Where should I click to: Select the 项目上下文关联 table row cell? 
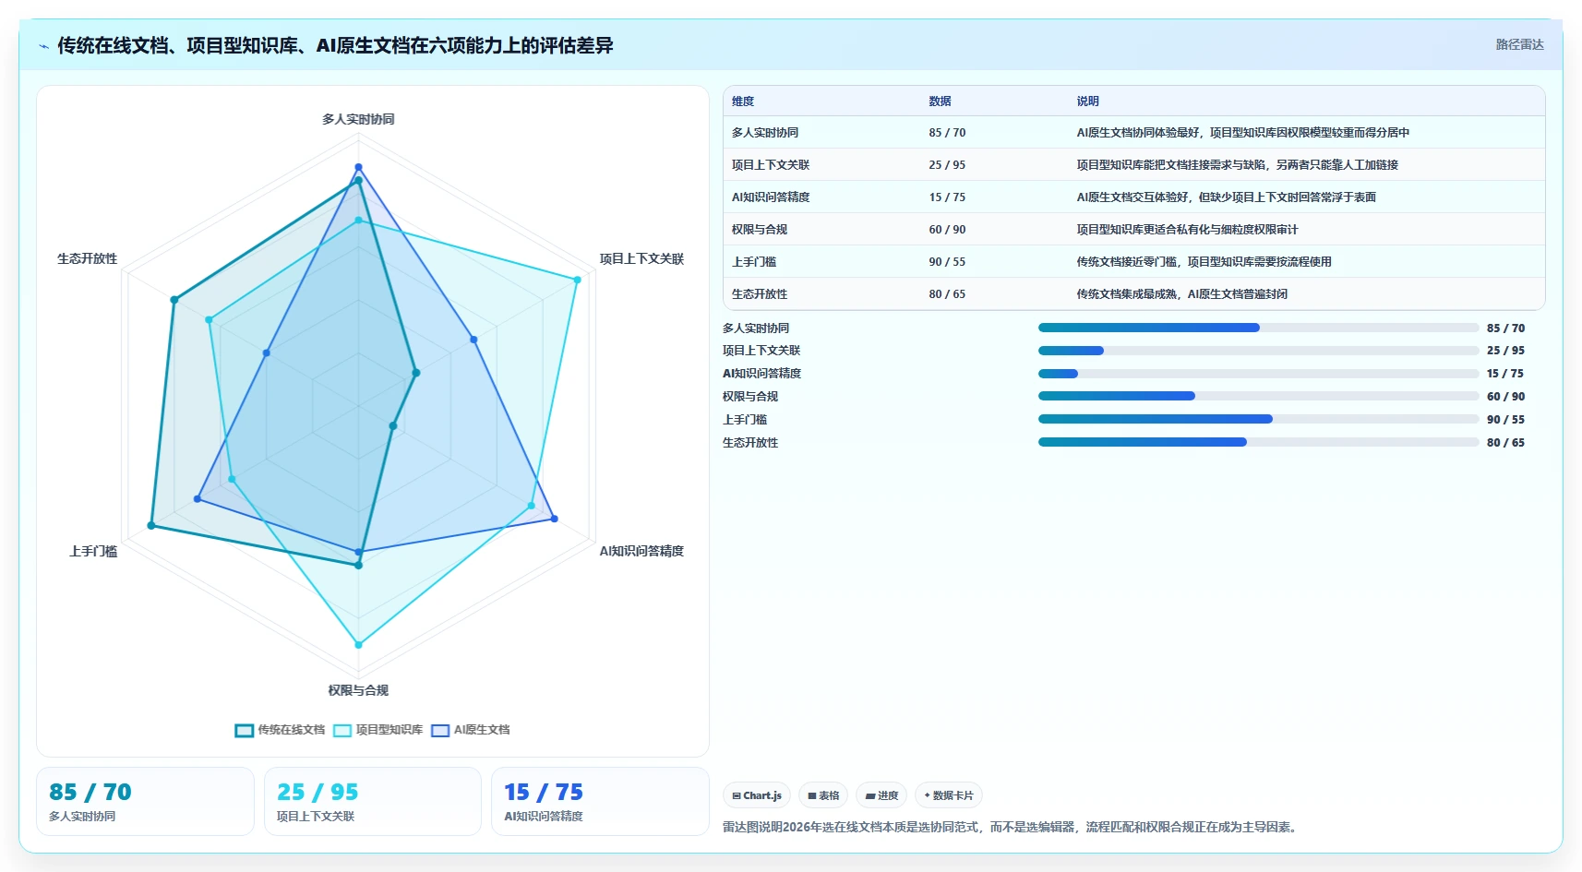(x=771, y=165)
